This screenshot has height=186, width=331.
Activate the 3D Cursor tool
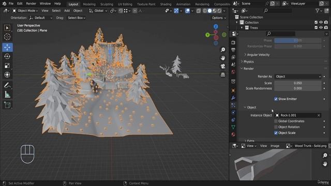[x=7, y=37]
